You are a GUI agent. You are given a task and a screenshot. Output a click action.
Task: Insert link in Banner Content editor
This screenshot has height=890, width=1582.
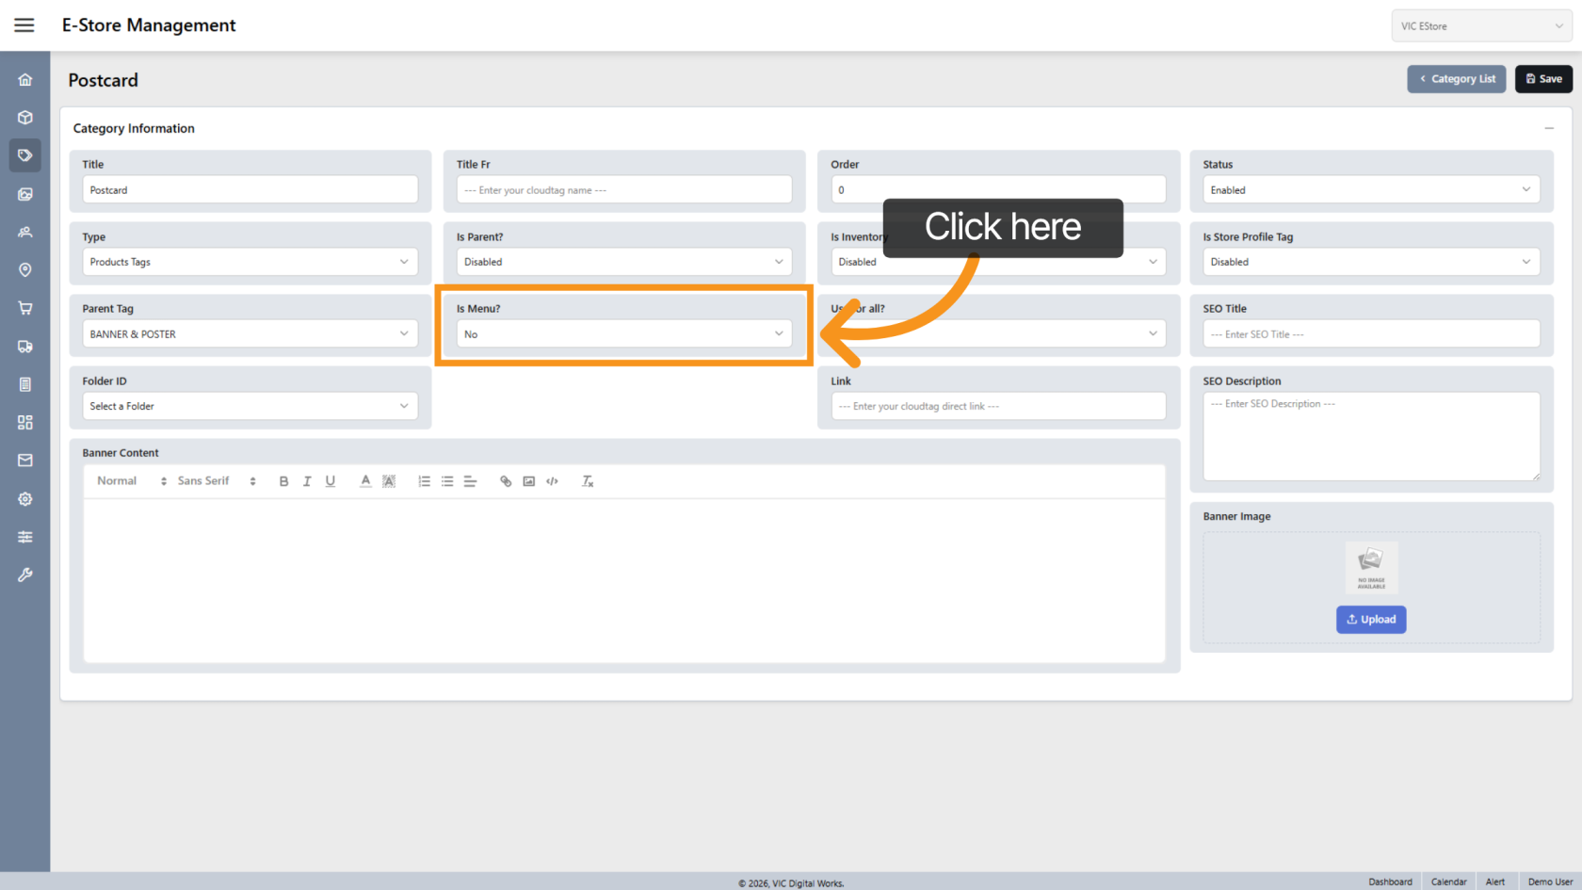506,481
